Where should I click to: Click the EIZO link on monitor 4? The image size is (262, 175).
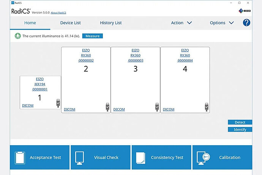point(185,50)
